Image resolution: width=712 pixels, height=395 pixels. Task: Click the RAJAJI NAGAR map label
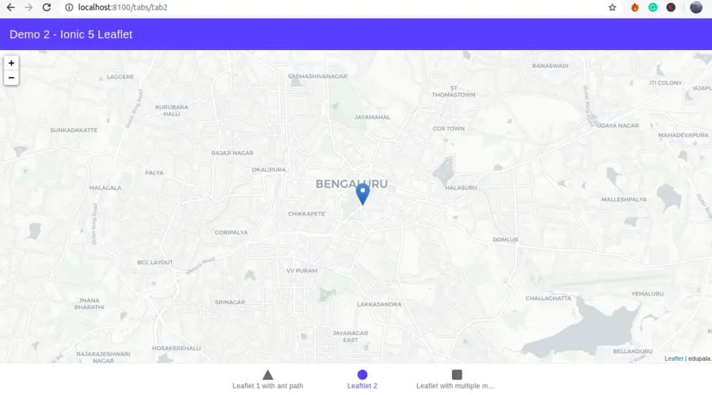tap(232, 153)
